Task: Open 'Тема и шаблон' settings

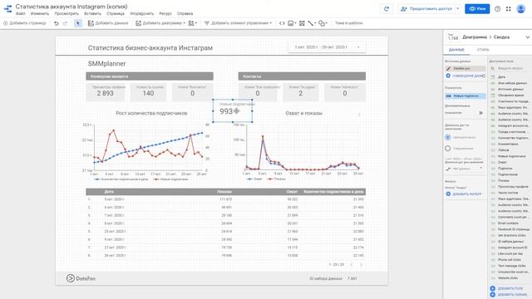Action: 348,23
